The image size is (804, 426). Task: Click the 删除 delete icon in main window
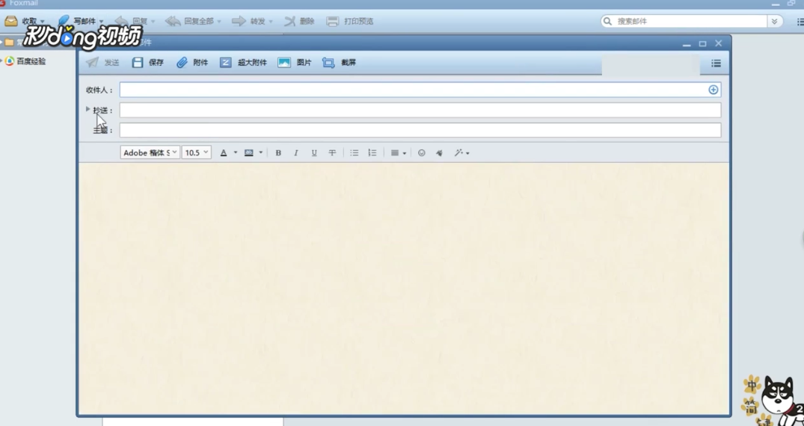[x=290, y=21]
